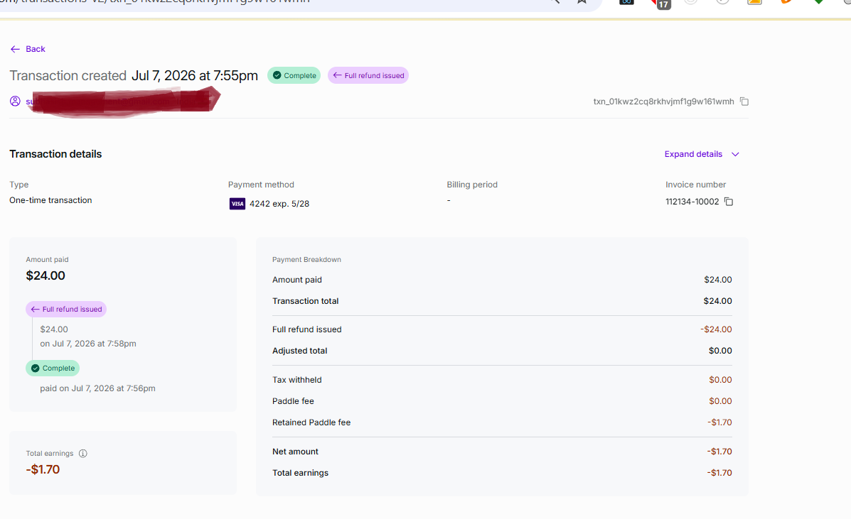Click header Full refund issued badge
The image size is (851, 519).
click(x=368, y=75)
